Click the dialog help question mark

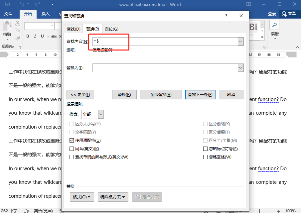(x=226, y=16)
